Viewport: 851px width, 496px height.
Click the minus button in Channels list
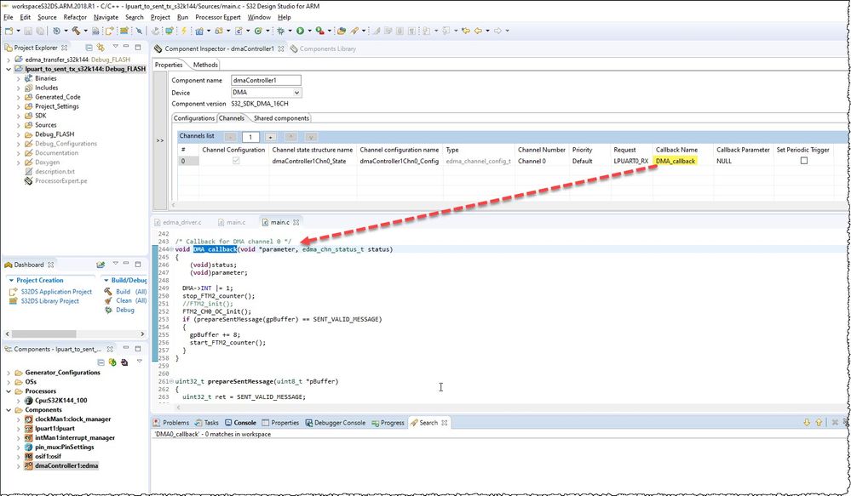231,137
